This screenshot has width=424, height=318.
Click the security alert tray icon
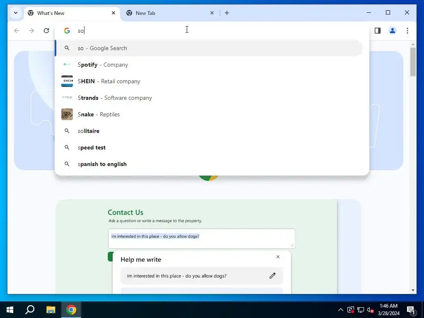pyautogui.click(x=351, y=310)
